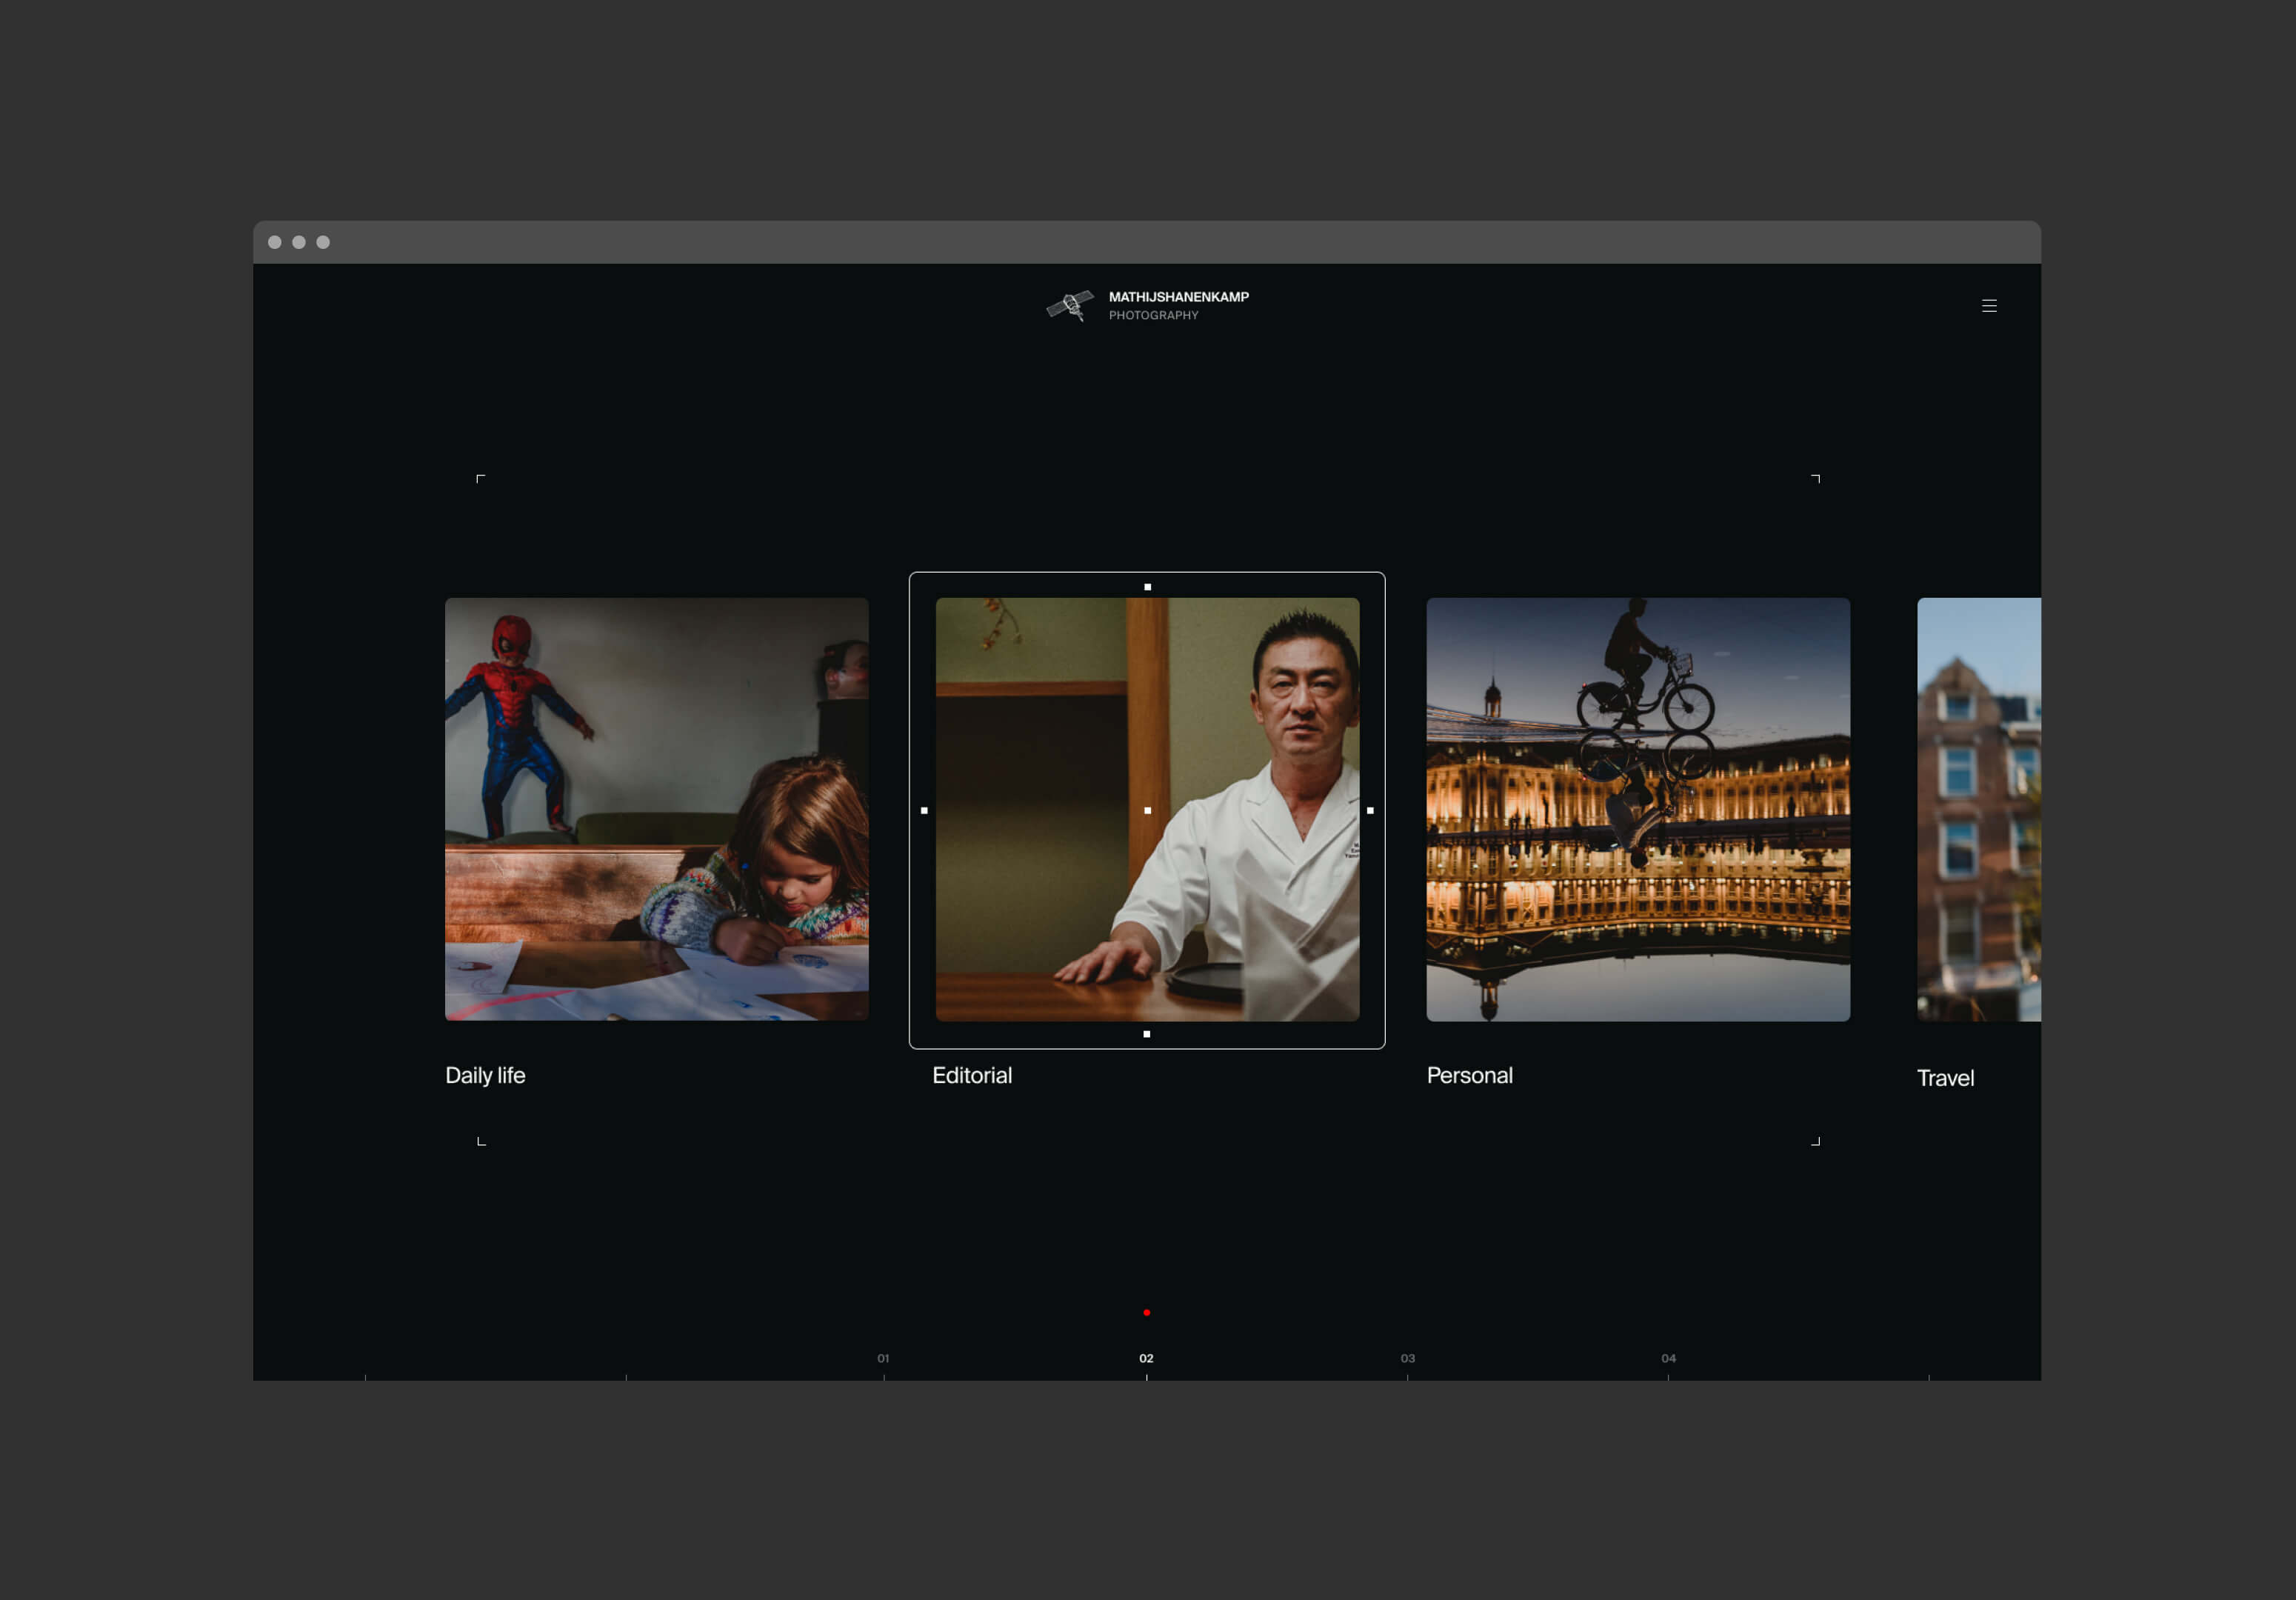The image size is (2296, 1600).
Task: Click the PHOTOGRAPHY subtitle text
Action: (1153, 315)
